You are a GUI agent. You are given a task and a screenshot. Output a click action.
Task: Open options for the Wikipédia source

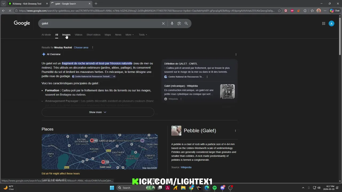tap(181, 99)
